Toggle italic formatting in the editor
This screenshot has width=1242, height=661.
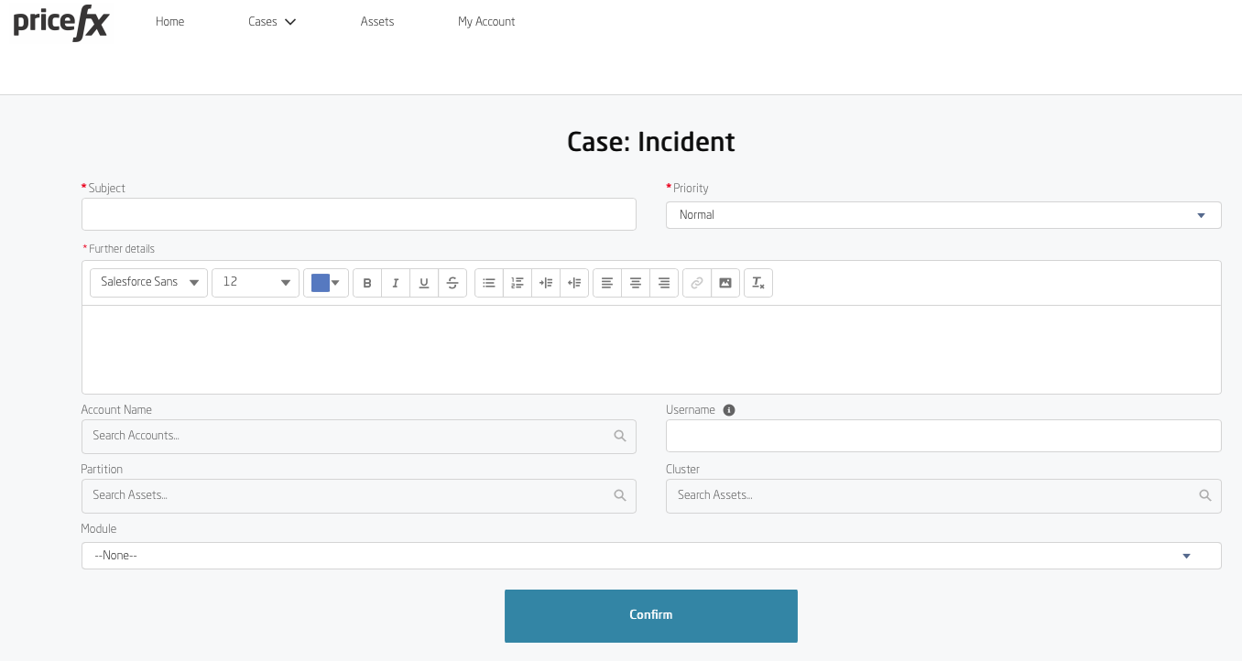pos(396,283)
